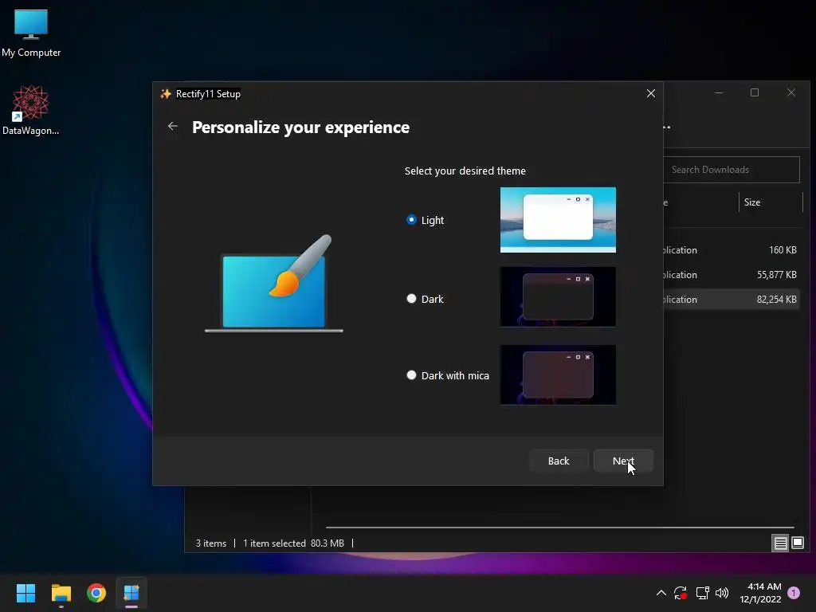Viewport: 816px width, 612px height.
Task: Launch Google Chrome from the taskbar
Action: pyautogui.click(x=96, y=593)
